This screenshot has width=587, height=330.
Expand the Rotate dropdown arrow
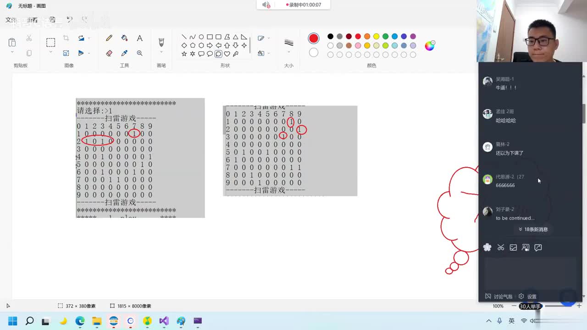coord(89,38)
